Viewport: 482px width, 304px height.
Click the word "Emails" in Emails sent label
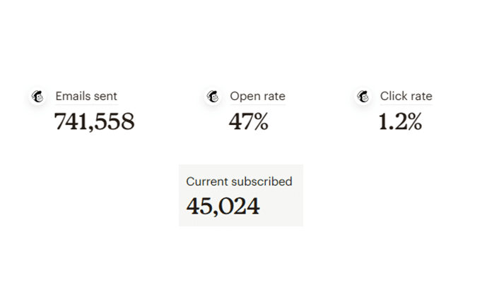(71, 96)
